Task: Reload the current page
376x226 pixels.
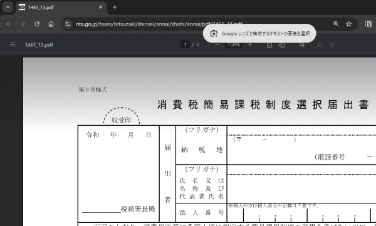Action: click(x=37, y=24)
